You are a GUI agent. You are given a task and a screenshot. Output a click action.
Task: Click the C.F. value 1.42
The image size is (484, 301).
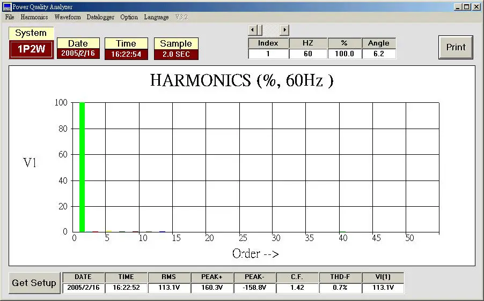[x=297, y=288]
